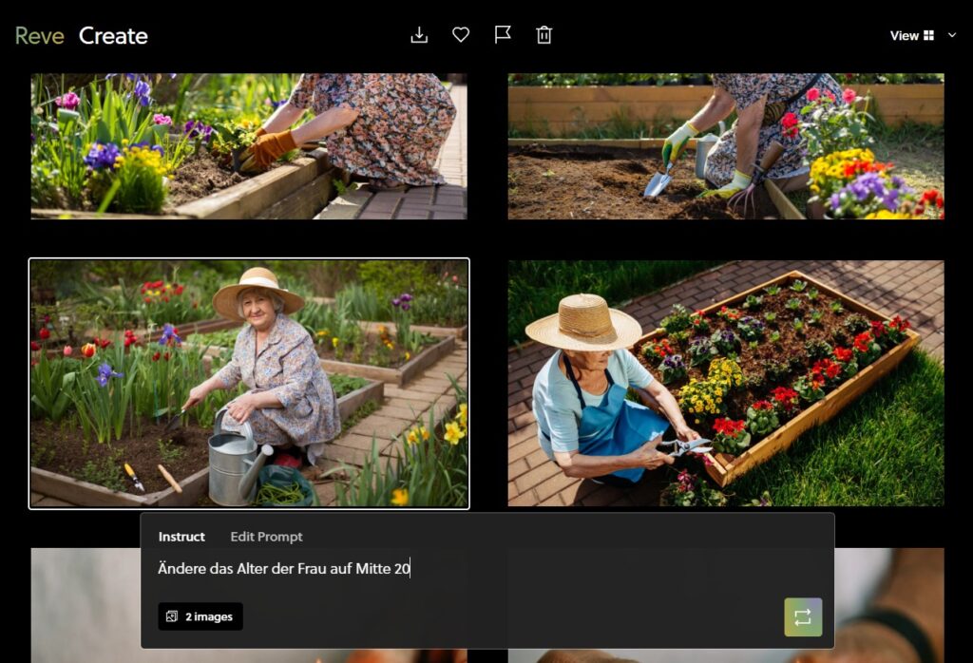Click the grid view icon next to View
Viewport: 973px width, 663px height.
(x=928, y=36)
